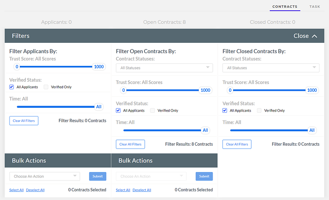The height and width of the screenshot is (200, 329).
Task: Click Applicants Time slider All handle
Action: 99,107
